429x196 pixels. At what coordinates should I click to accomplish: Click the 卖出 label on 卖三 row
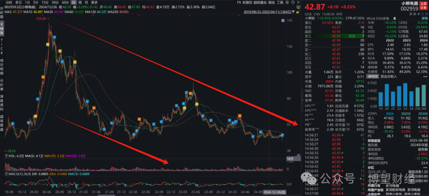pos(352,36)
